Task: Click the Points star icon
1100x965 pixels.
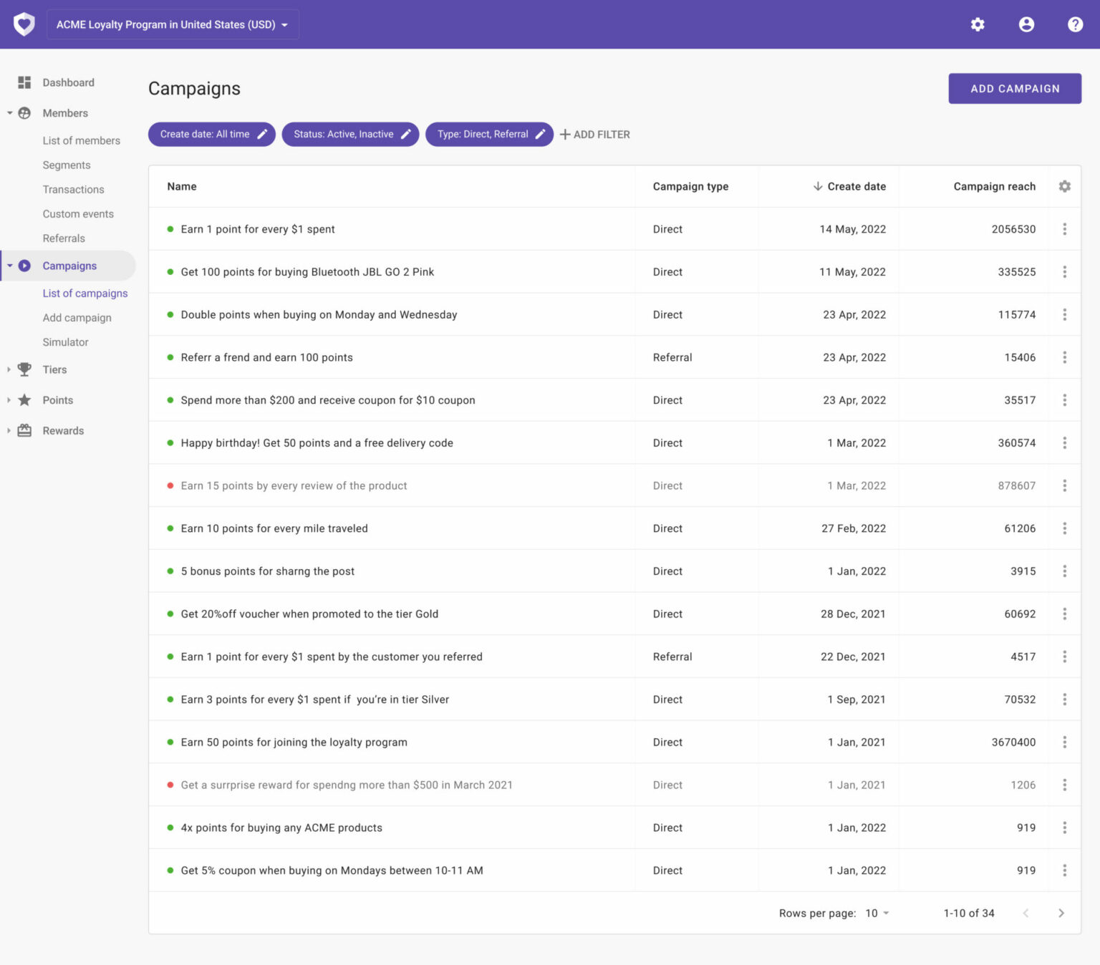Action: pos(24,400)
